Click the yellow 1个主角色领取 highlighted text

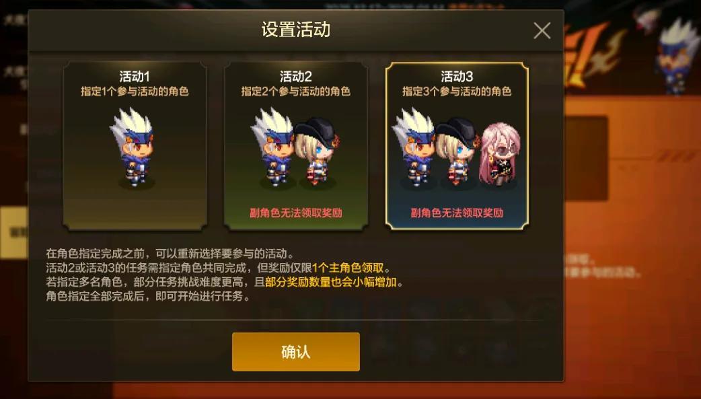[x=348, y=268]
